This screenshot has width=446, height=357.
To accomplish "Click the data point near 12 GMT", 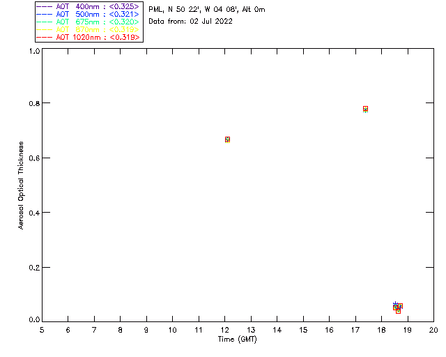I will click(x=227, y=139).
